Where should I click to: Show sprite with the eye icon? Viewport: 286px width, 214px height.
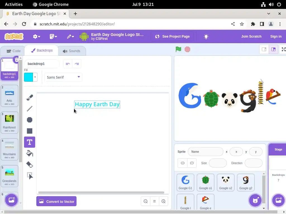click(x=183, y=163)
